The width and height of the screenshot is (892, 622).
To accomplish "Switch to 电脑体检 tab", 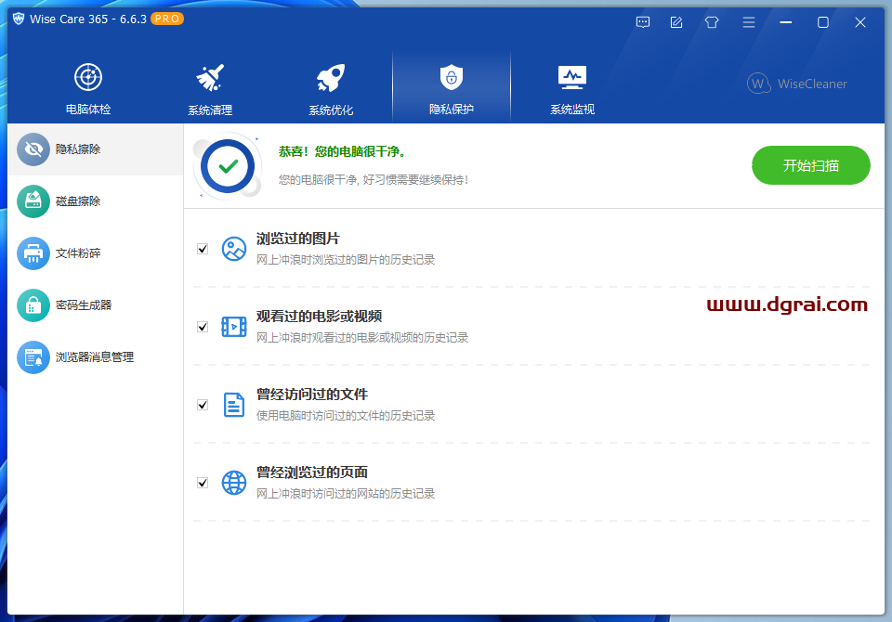I will 88,88.
